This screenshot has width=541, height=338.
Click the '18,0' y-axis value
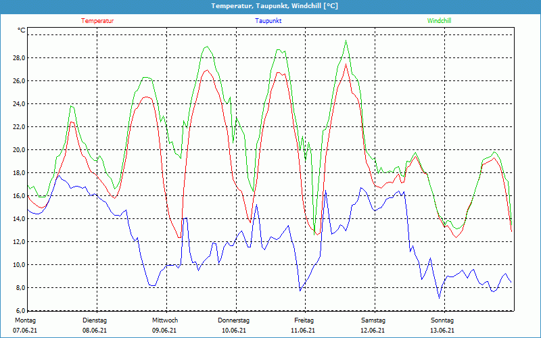(x=19, y=173)
